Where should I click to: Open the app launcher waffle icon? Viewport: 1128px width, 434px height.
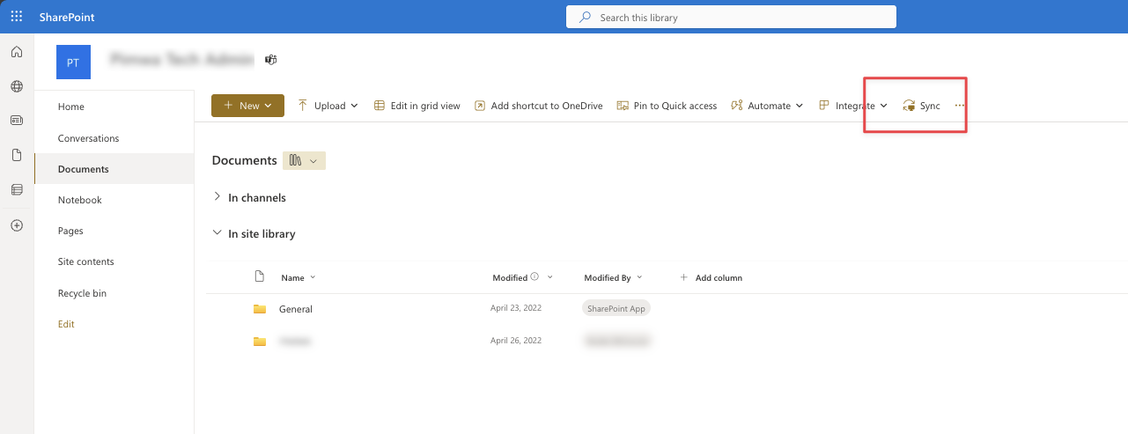click(x=17, y=17)
